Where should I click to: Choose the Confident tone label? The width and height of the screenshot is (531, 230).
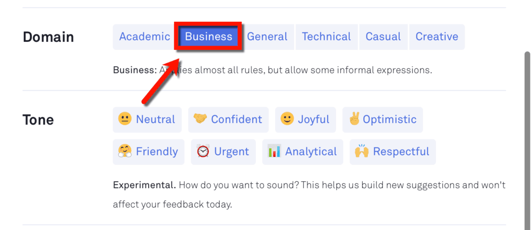[x=236, y=119]
